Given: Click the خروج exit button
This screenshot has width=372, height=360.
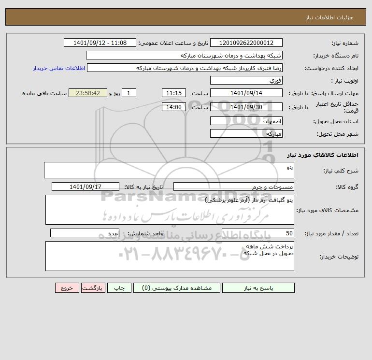Looking at the screenshot, I should coord(67,288).
